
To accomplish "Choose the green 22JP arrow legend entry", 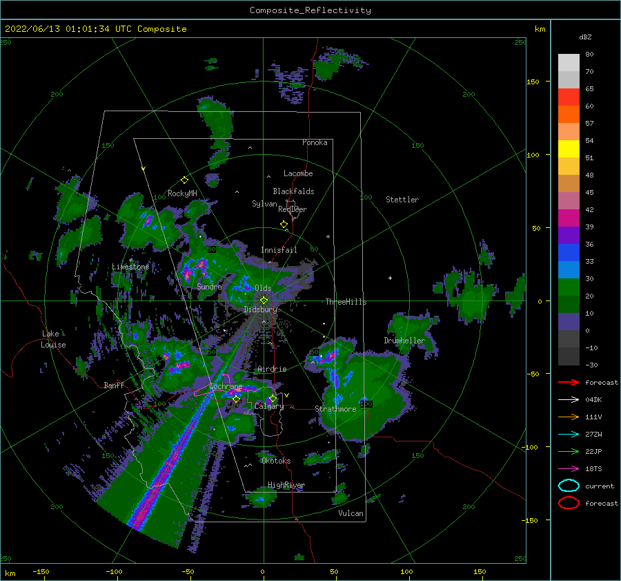I will tap(569, 451).
